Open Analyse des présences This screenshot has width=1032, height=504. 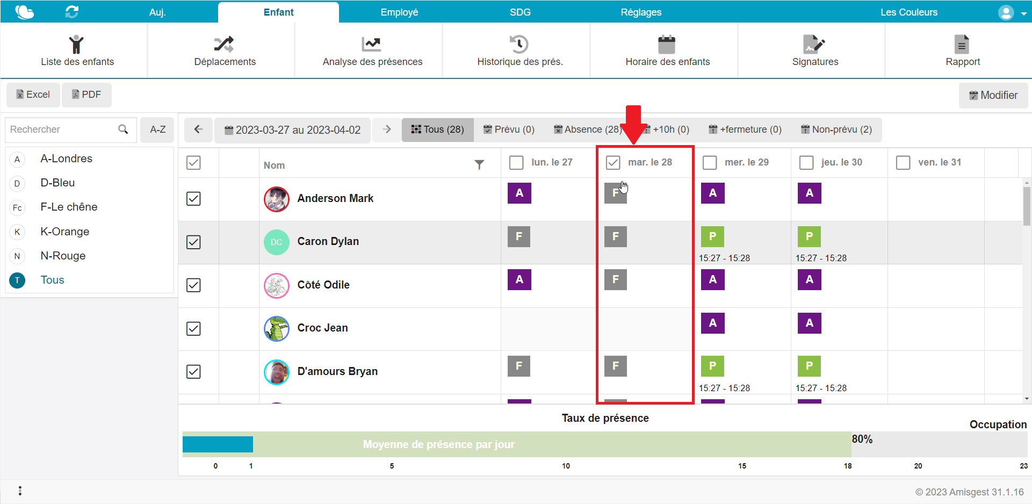[x=372, y=51]
